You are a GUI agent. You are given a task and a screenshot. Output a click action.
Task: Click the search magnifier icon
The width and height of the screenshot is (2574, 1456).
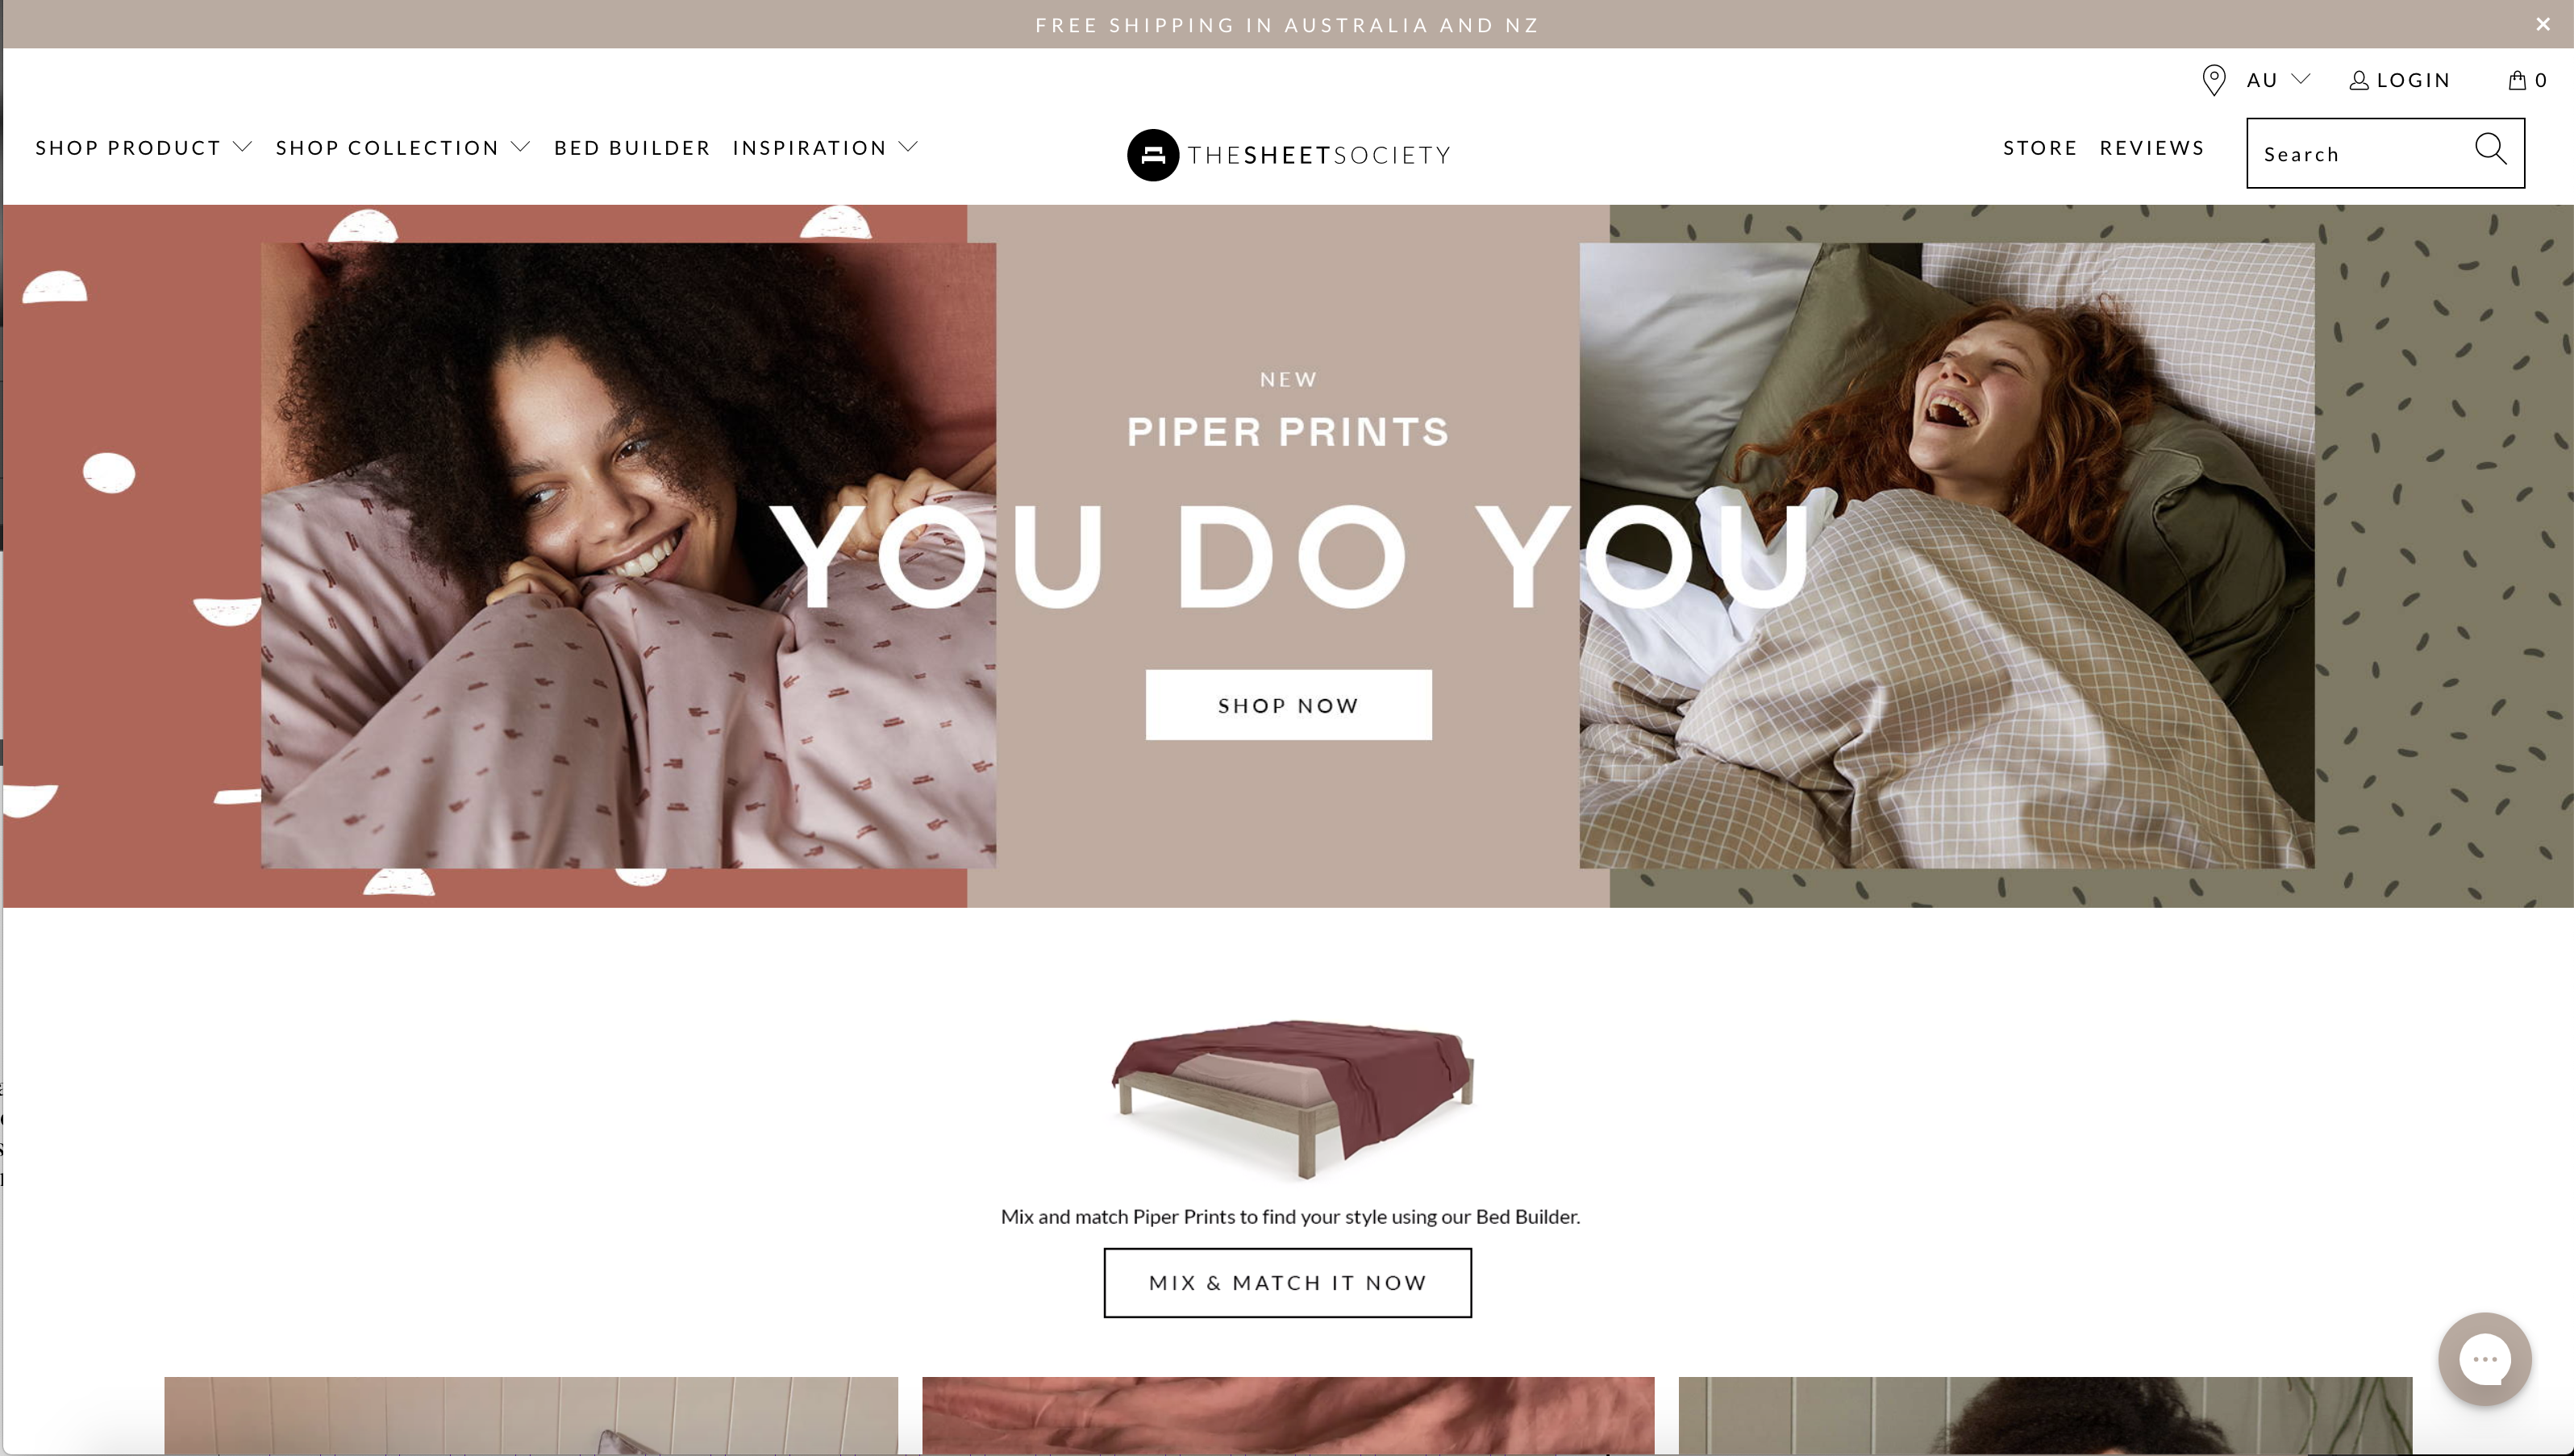coord(2490,150)
